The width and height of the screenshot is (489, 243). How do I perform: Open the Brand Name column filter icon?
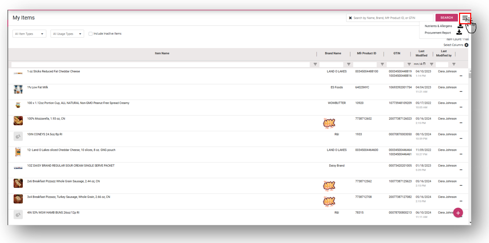click(x=349, y=64)
